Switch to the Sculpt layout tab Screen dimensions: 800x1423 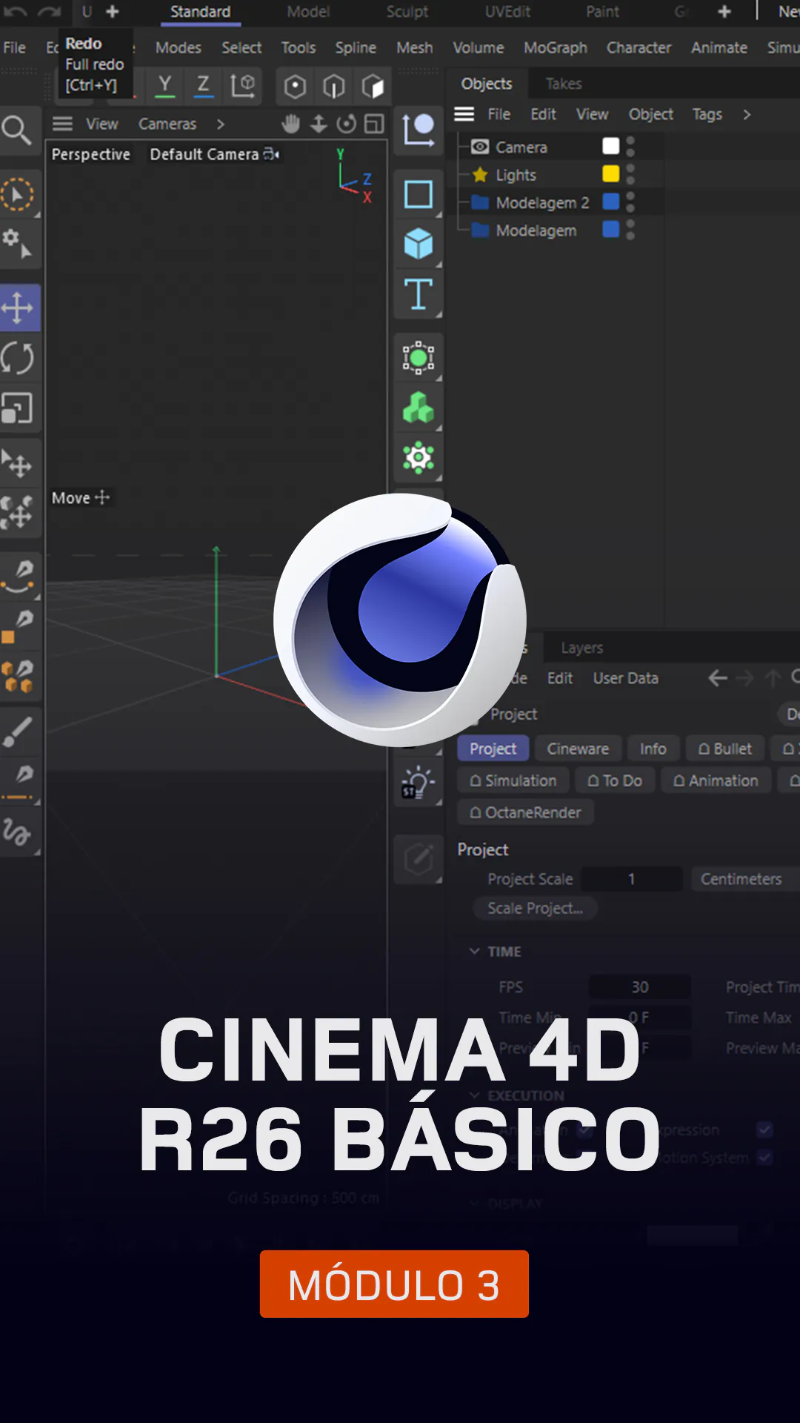[x=407, y=12]
